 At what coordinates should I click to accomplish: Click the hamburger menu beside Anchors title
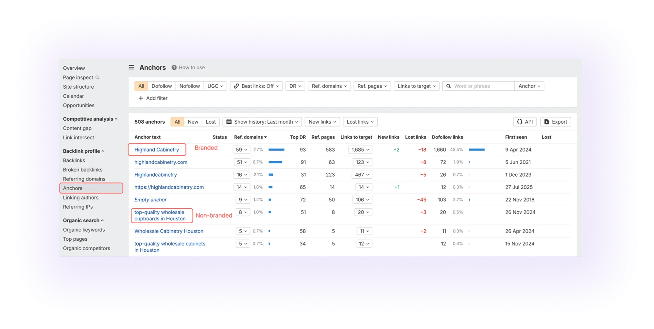pyautogui.click(x=131, y=67)
